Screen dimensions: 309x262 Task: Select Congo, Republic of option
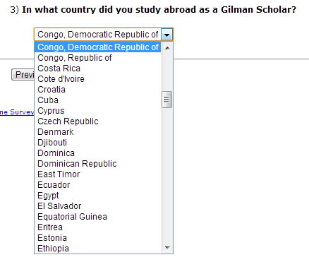tap(98, 58)
